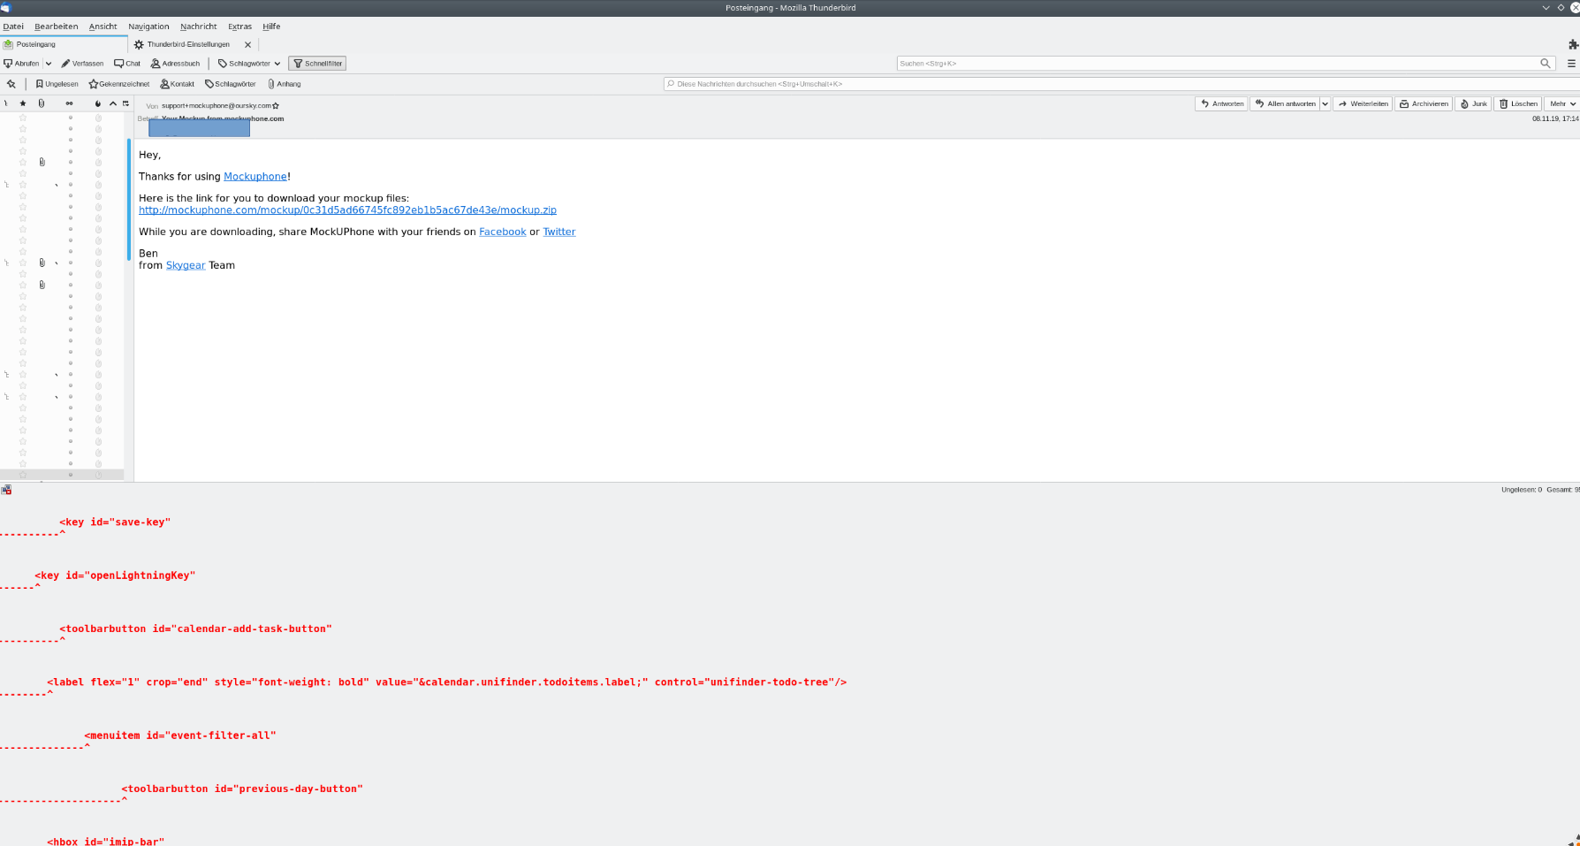Open the Hilfe menu
The height and width of the screenshot is (846, 1580).
pos(271,27)
